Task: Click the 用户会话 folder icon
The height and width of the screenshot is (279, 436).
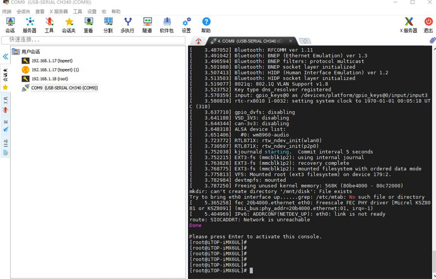Action: [x=16, y=52]
